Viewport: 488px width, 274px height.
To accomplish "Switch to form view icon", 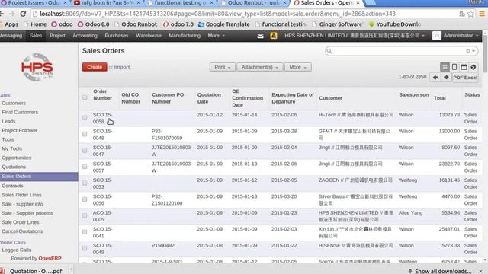I will pyautogui.click(x=454, y=67).
